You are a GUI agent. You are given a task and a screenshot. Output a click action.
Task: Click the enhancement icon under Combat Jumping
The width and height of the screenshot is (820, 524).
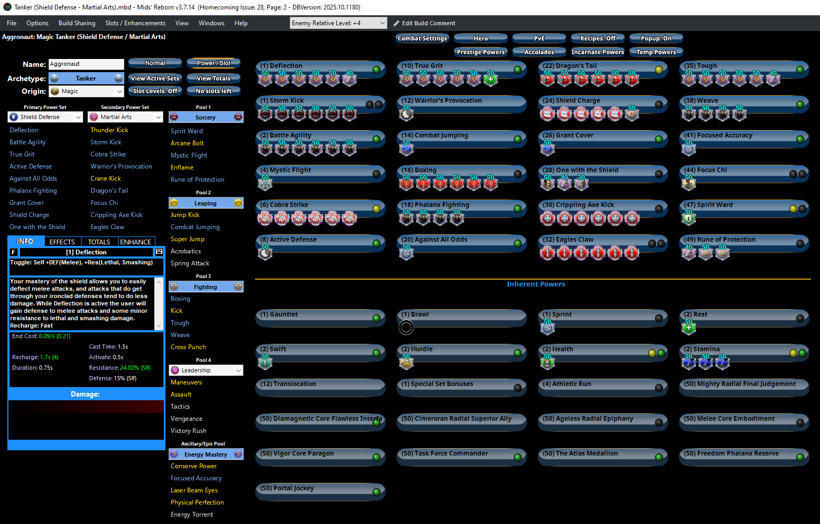pos(406,149)
